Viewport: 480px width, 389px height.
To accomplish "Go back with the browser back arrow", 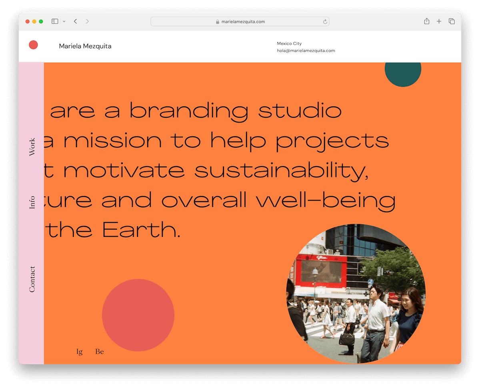I will 75,22.
